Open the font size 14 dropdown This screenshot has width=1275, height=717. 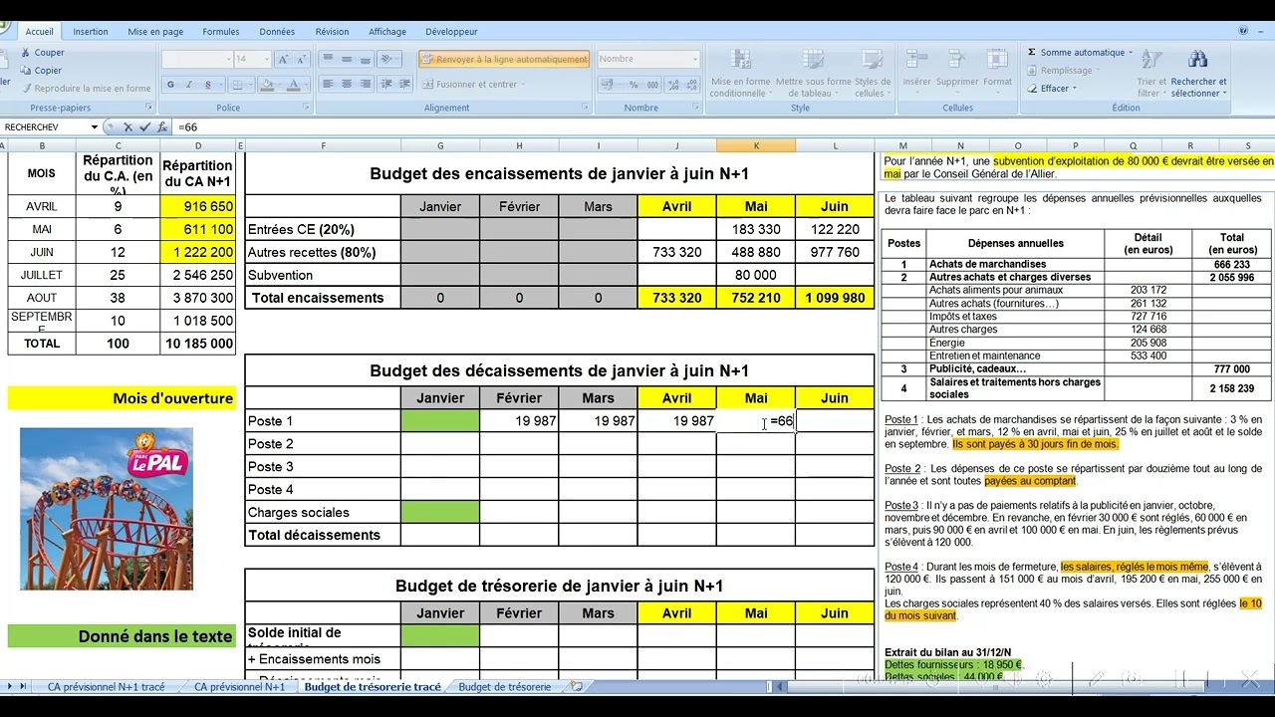click(268, 59)
